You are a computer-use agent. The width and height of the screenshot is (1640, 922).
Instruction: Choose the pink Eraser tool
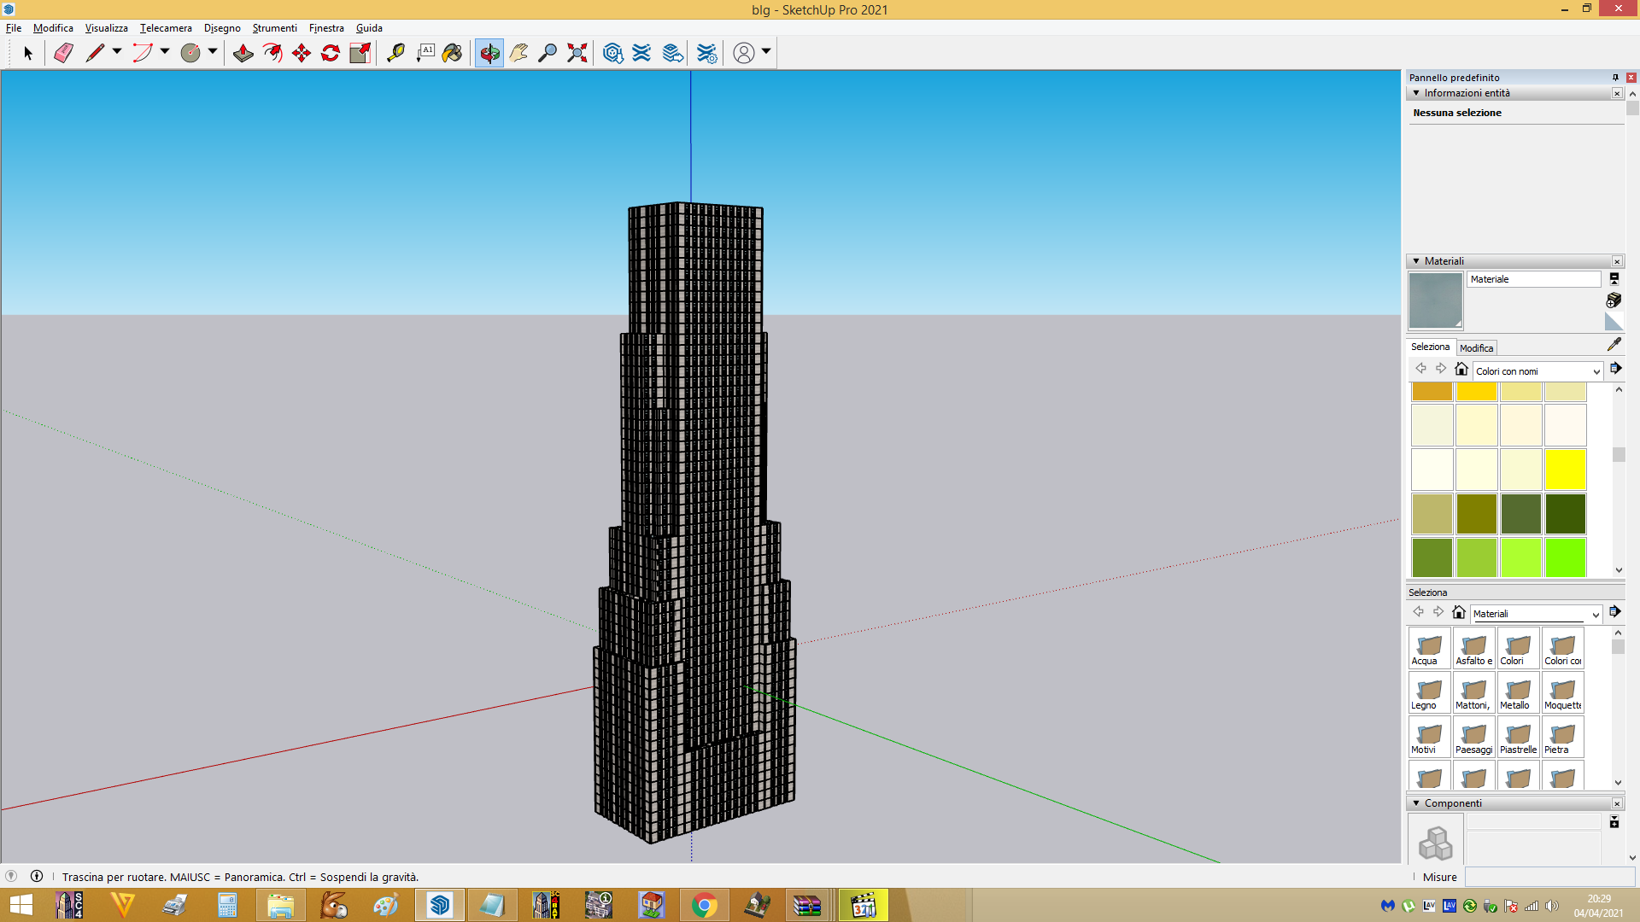tap(63, 53)
